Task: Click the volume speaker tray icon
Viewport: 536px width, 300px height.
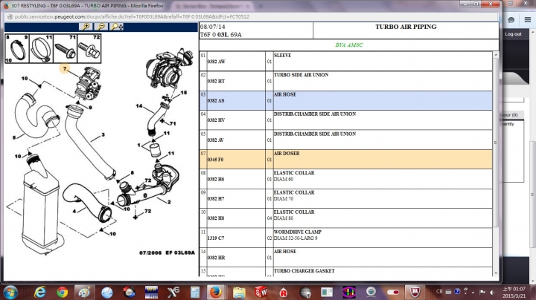Action: (x=492, y=292)
